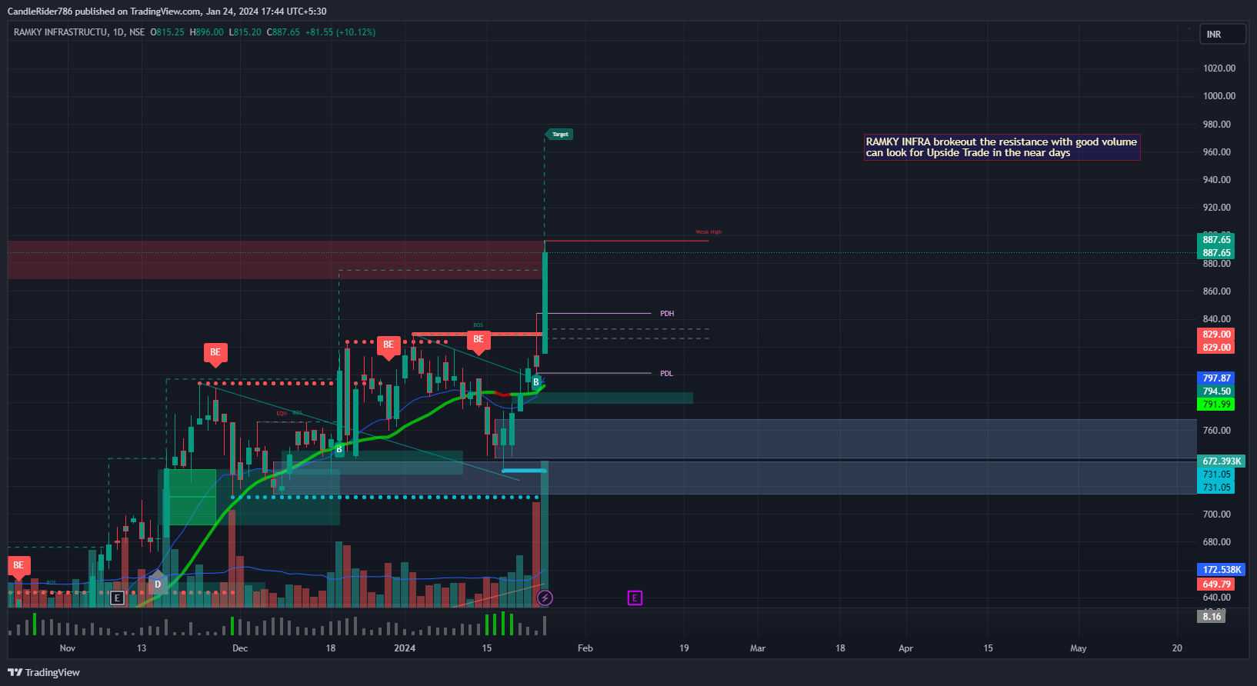Screen dimensions: 1257x686
Task: Select the cyan dotted support line
Action: [x=385, y=498]
